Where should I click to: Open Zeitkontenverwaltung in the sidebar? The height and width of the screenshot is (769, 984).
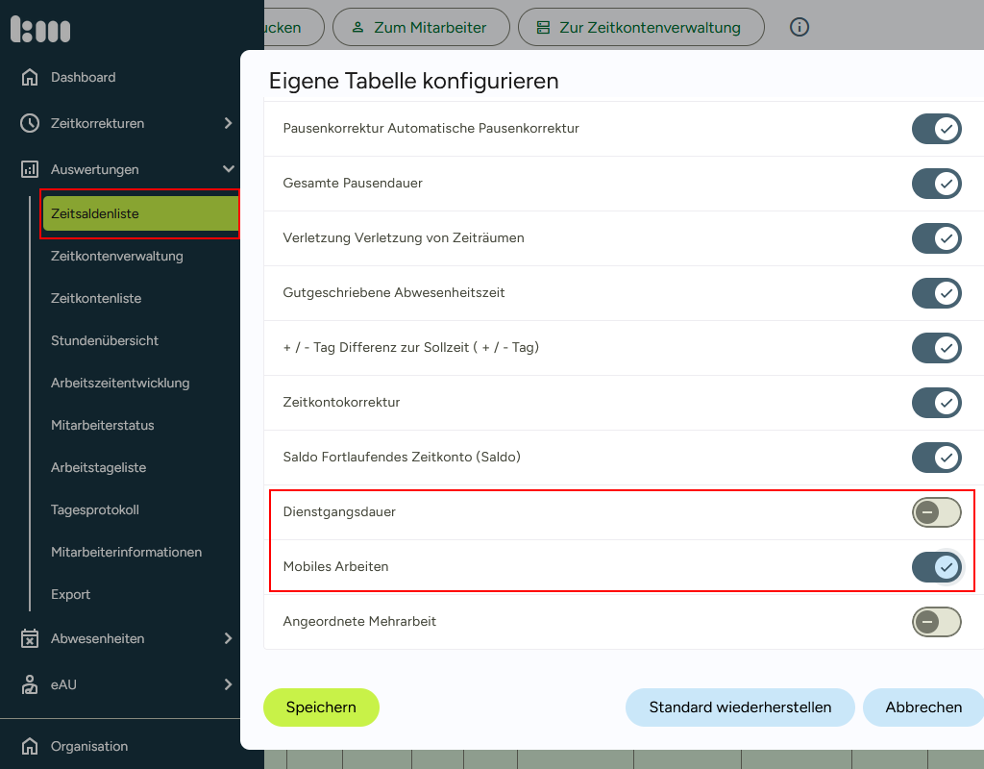[x=117, y=256]
